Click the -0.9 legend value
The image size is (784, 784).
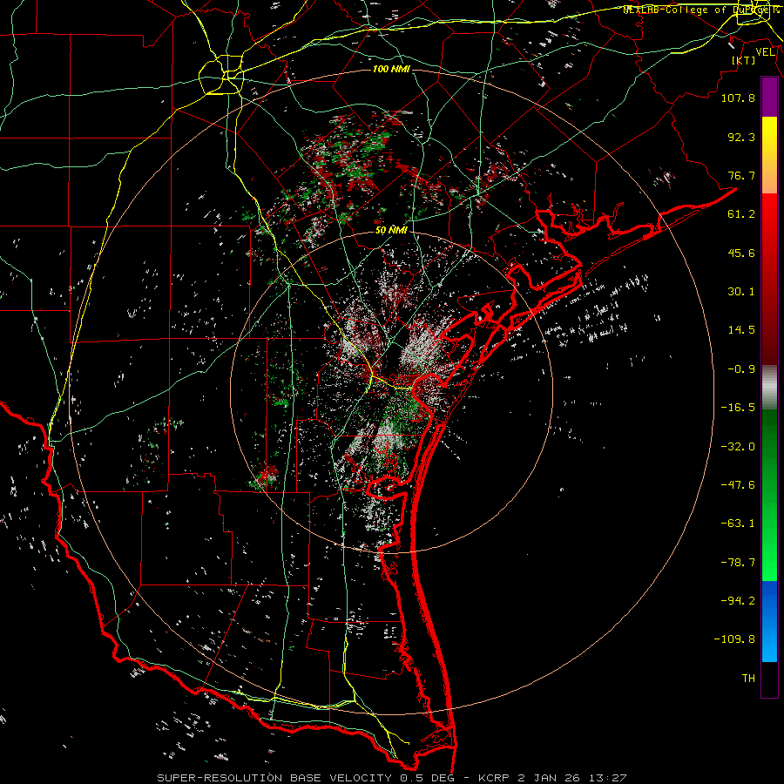click(x=741, y=369)
